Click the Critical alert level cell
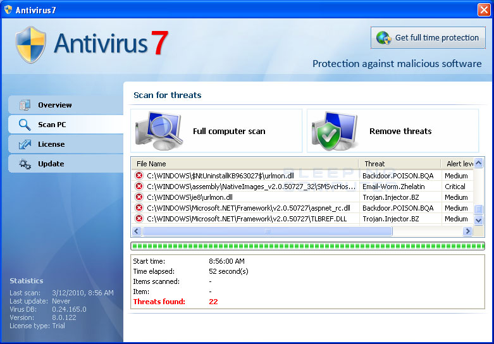This screenshot has height=344, width=494. pyautogui.click(x=455, y=187)
